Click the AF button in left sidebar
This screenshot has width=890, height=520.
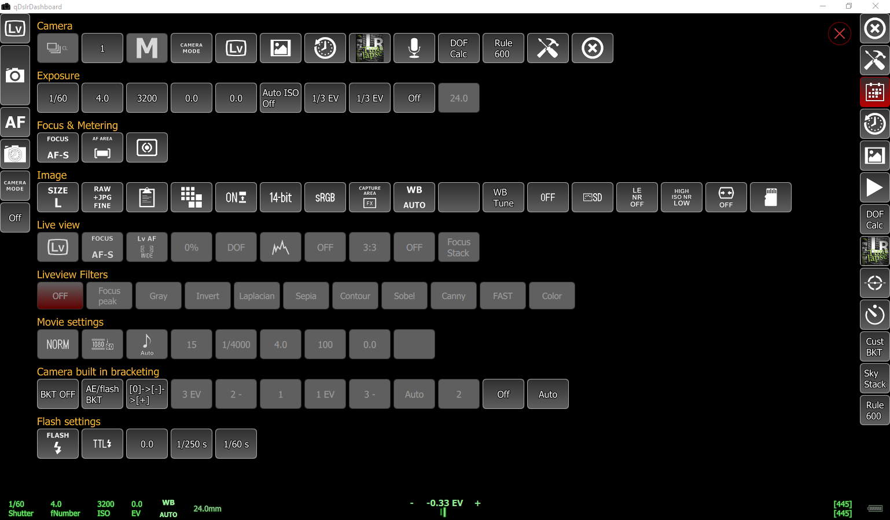tap(15, 122)
